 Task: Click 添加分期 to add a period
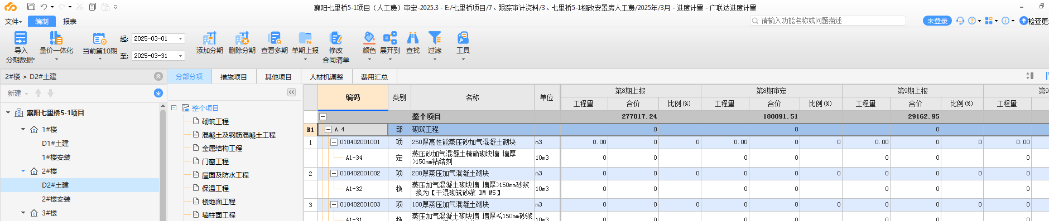pyautogui.click(x=210, y=43)
